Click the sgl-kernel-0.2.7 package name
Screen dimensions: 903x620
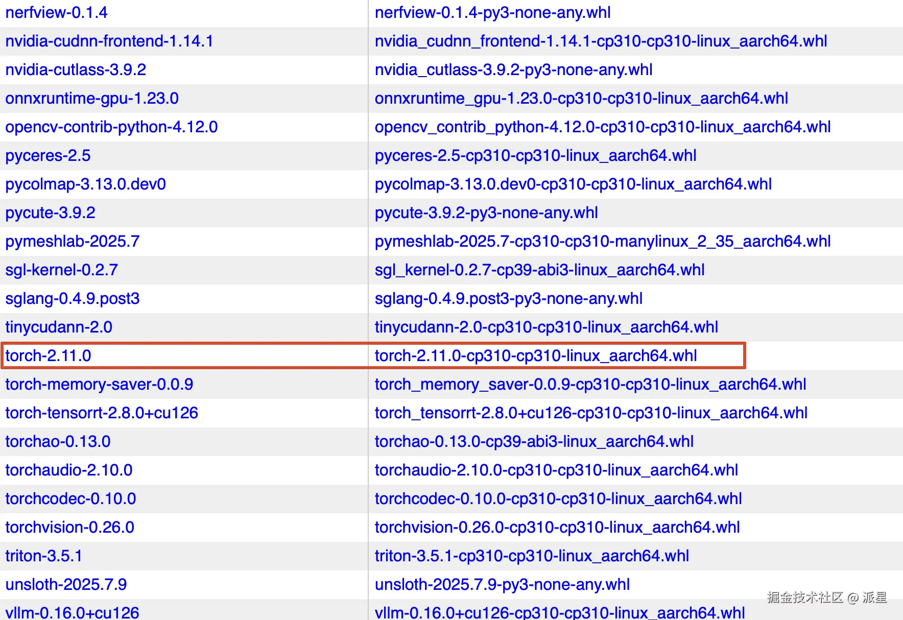[x=61, y=270]
